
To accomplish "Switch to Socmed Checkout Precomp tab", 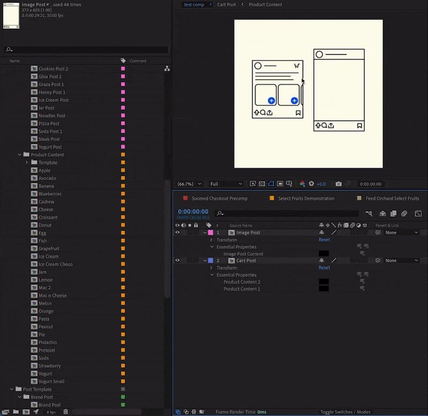I will point(219,198).
